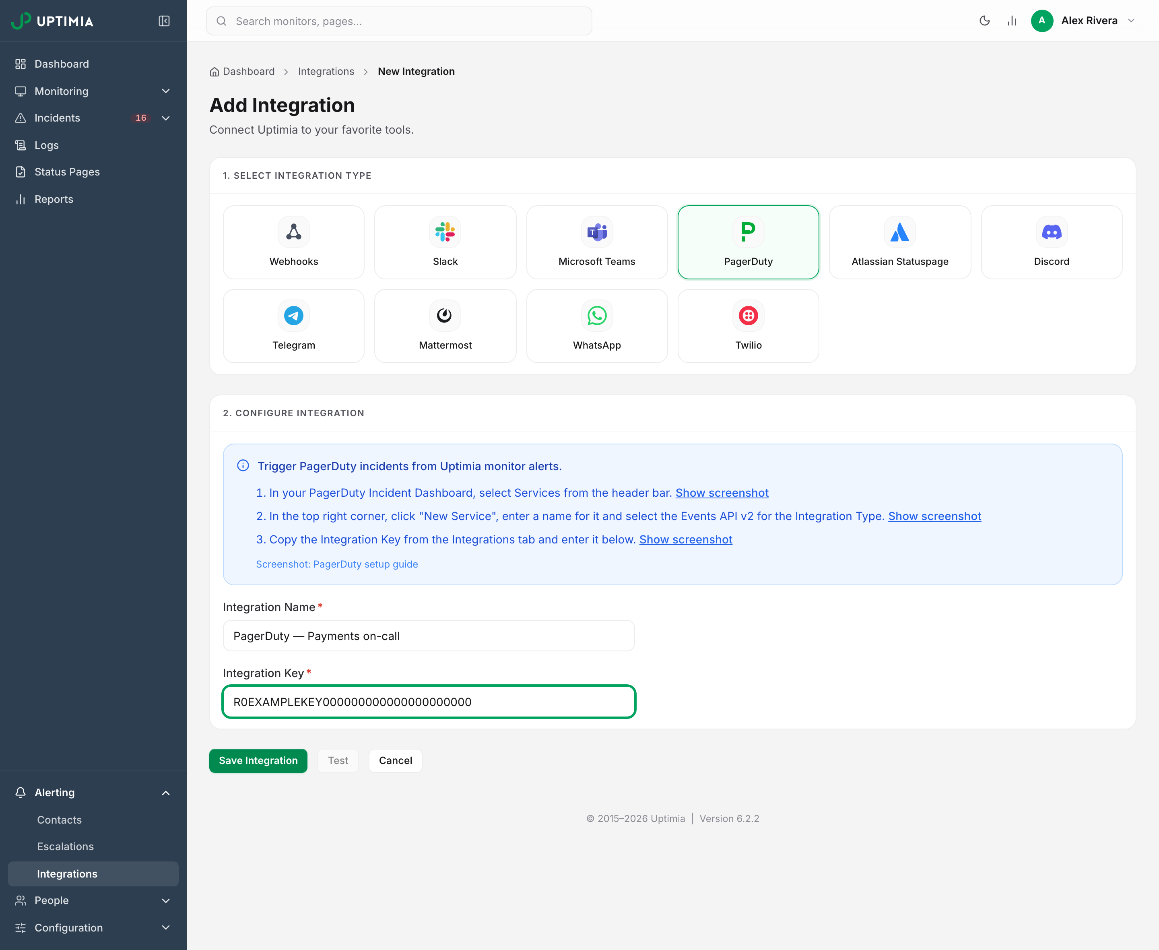Open Show screenshot link for step 2

(935, 516)
